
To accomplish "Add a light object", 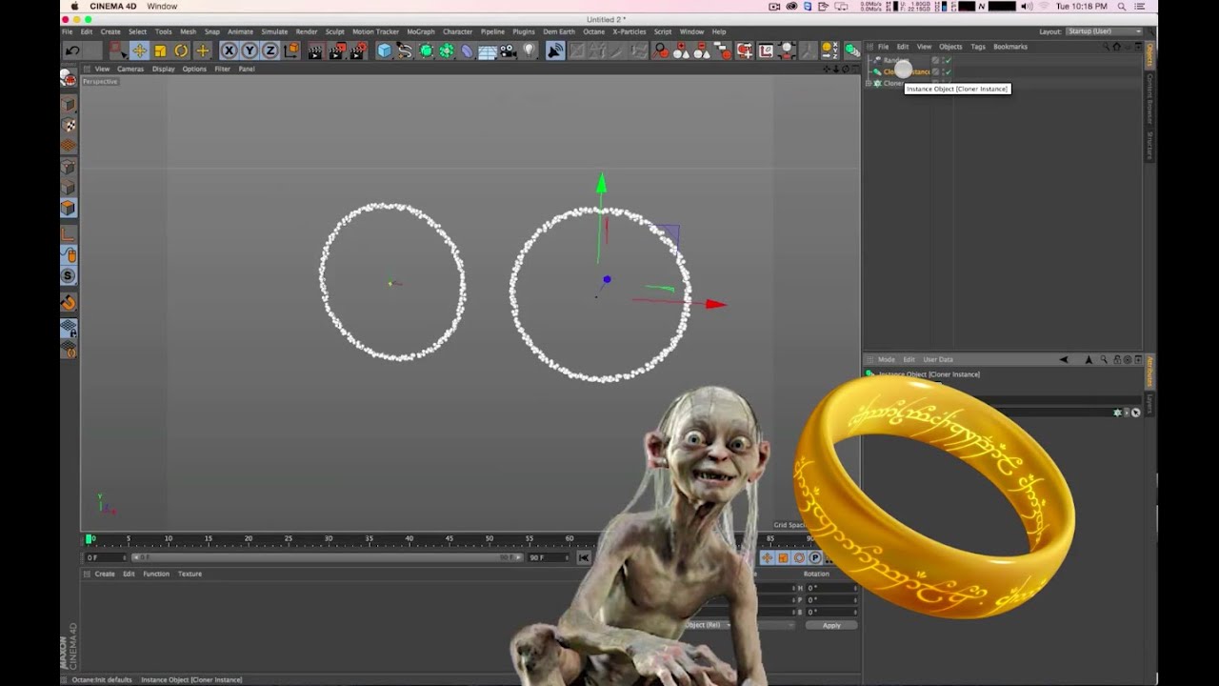I will click(530, 50).
